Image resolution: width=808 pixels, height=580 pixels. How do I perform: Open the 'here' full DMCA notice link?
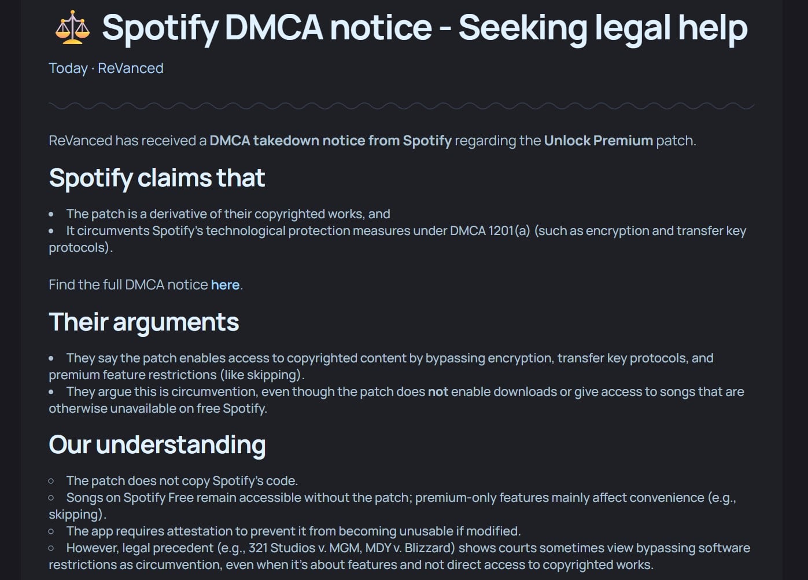(x=225, y=285)
